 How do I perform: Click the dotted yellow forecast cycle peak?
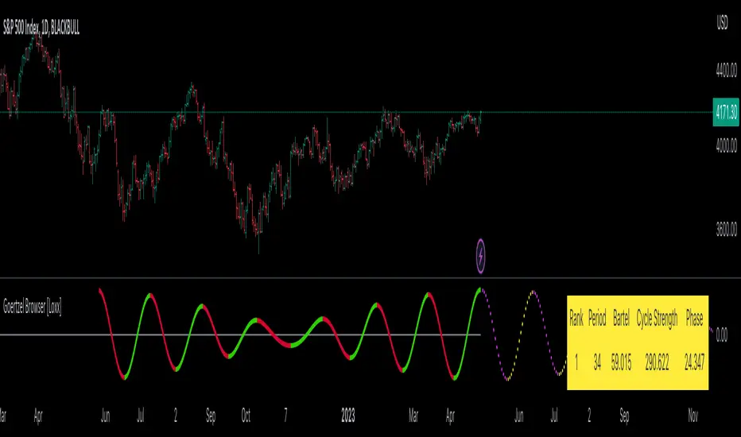point(533,293)
